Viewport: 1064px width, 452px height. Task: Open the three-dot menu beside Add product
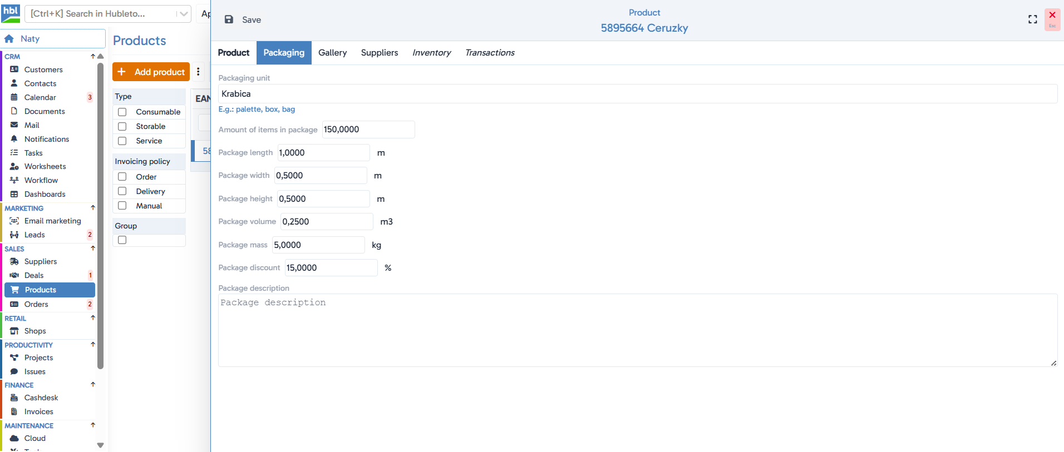(x=198, y=72)
